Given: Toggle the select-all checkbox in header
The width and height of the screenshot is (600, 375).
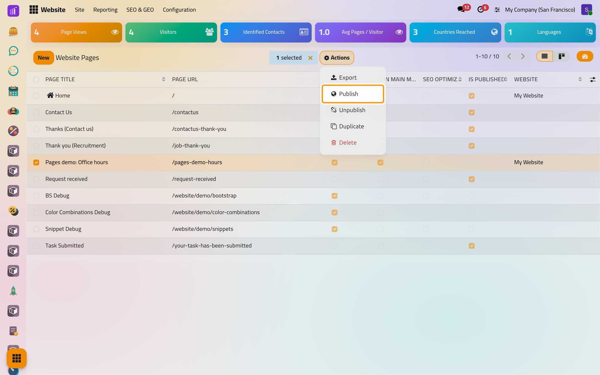Looking at the screenshot, I should 36,79.
